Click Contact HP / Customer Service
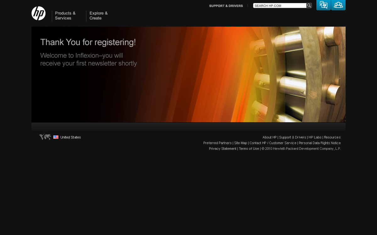Viewport: 377px width, 235px height. [273, 143]
